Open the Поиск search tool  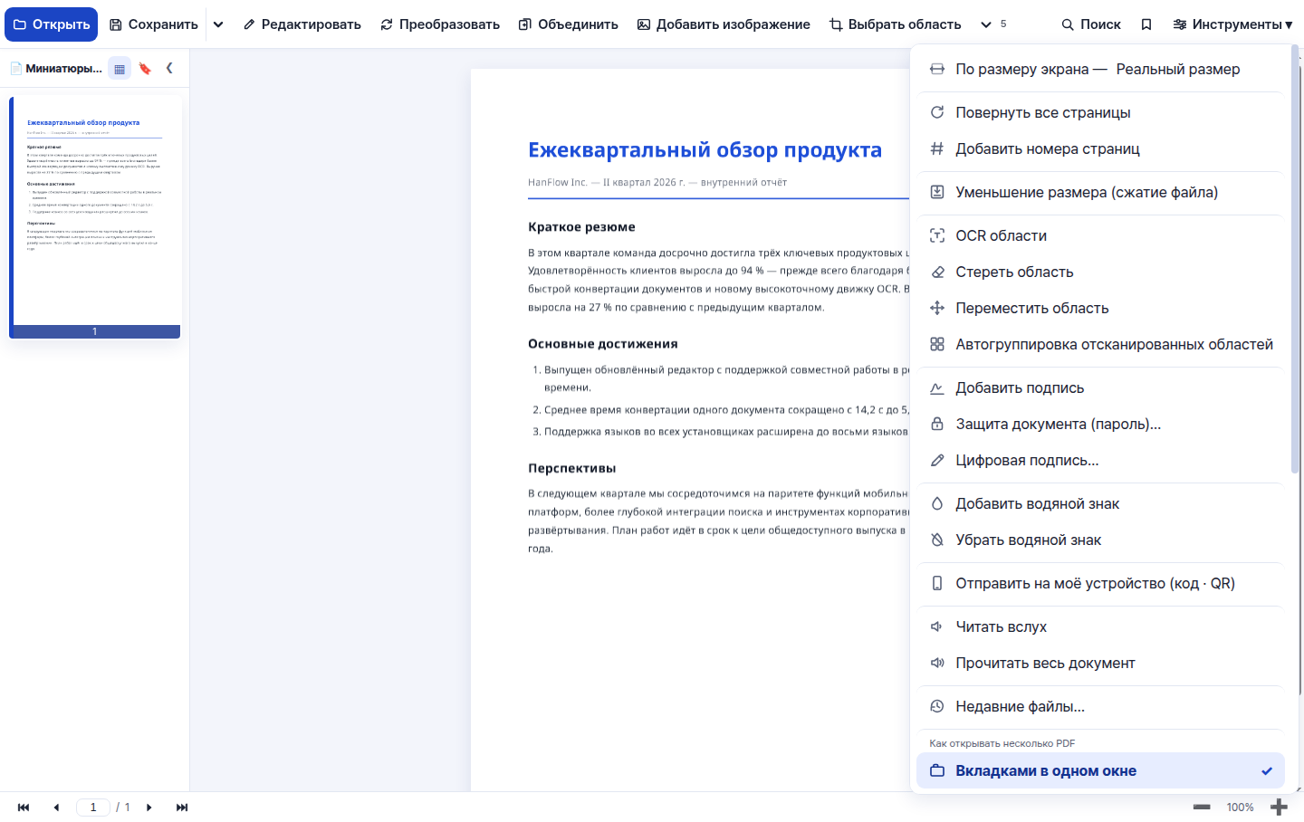pos(1091,24)
